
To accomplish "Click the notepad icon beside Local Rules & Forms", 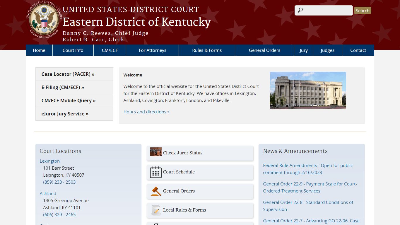I will [155, 210].
